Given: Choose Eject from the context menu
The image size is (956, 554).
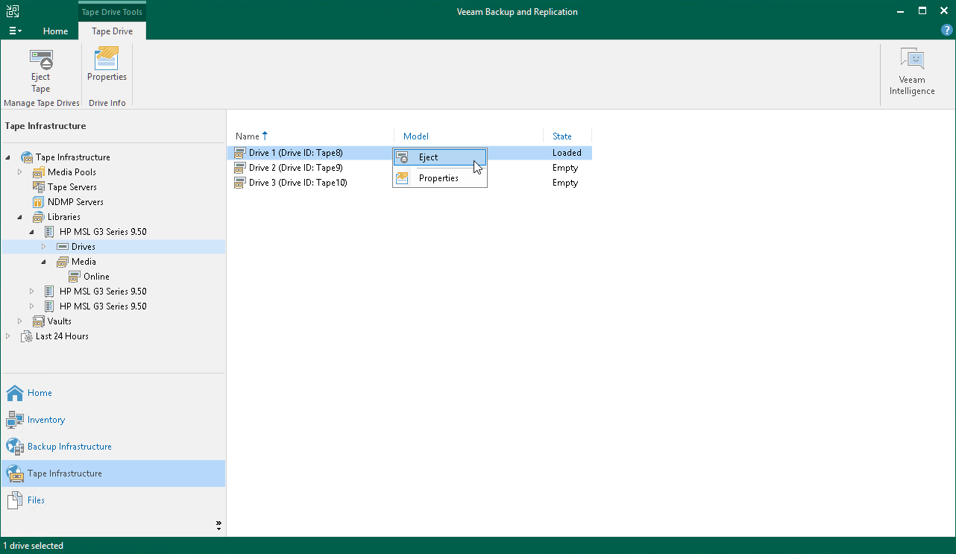Looking at the screenshot, I should 440,157.
